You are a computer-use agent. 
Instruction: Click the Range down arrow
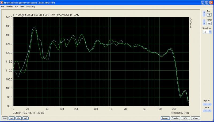point(204,24)
